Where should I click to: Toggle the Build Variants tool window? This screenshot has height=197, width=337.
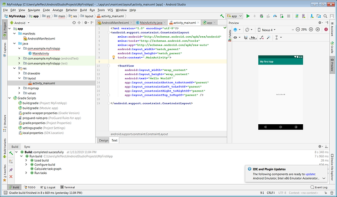pos(5,148)
